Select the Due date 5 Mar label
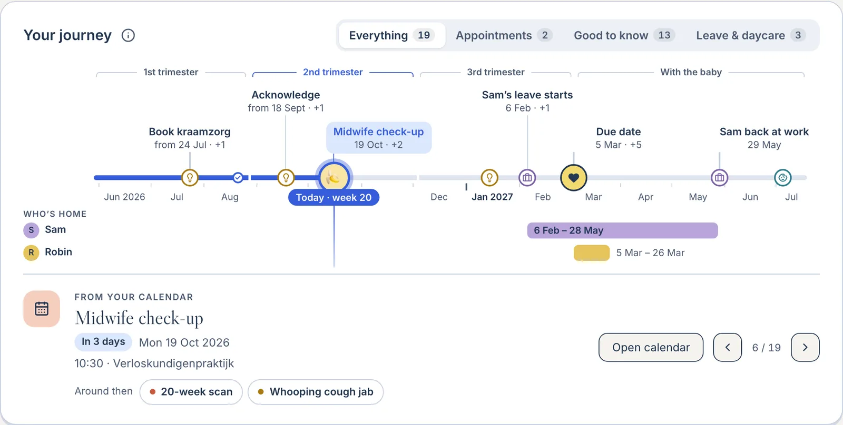The height and width of the screenshot is (425, 843). coord(619,138)
